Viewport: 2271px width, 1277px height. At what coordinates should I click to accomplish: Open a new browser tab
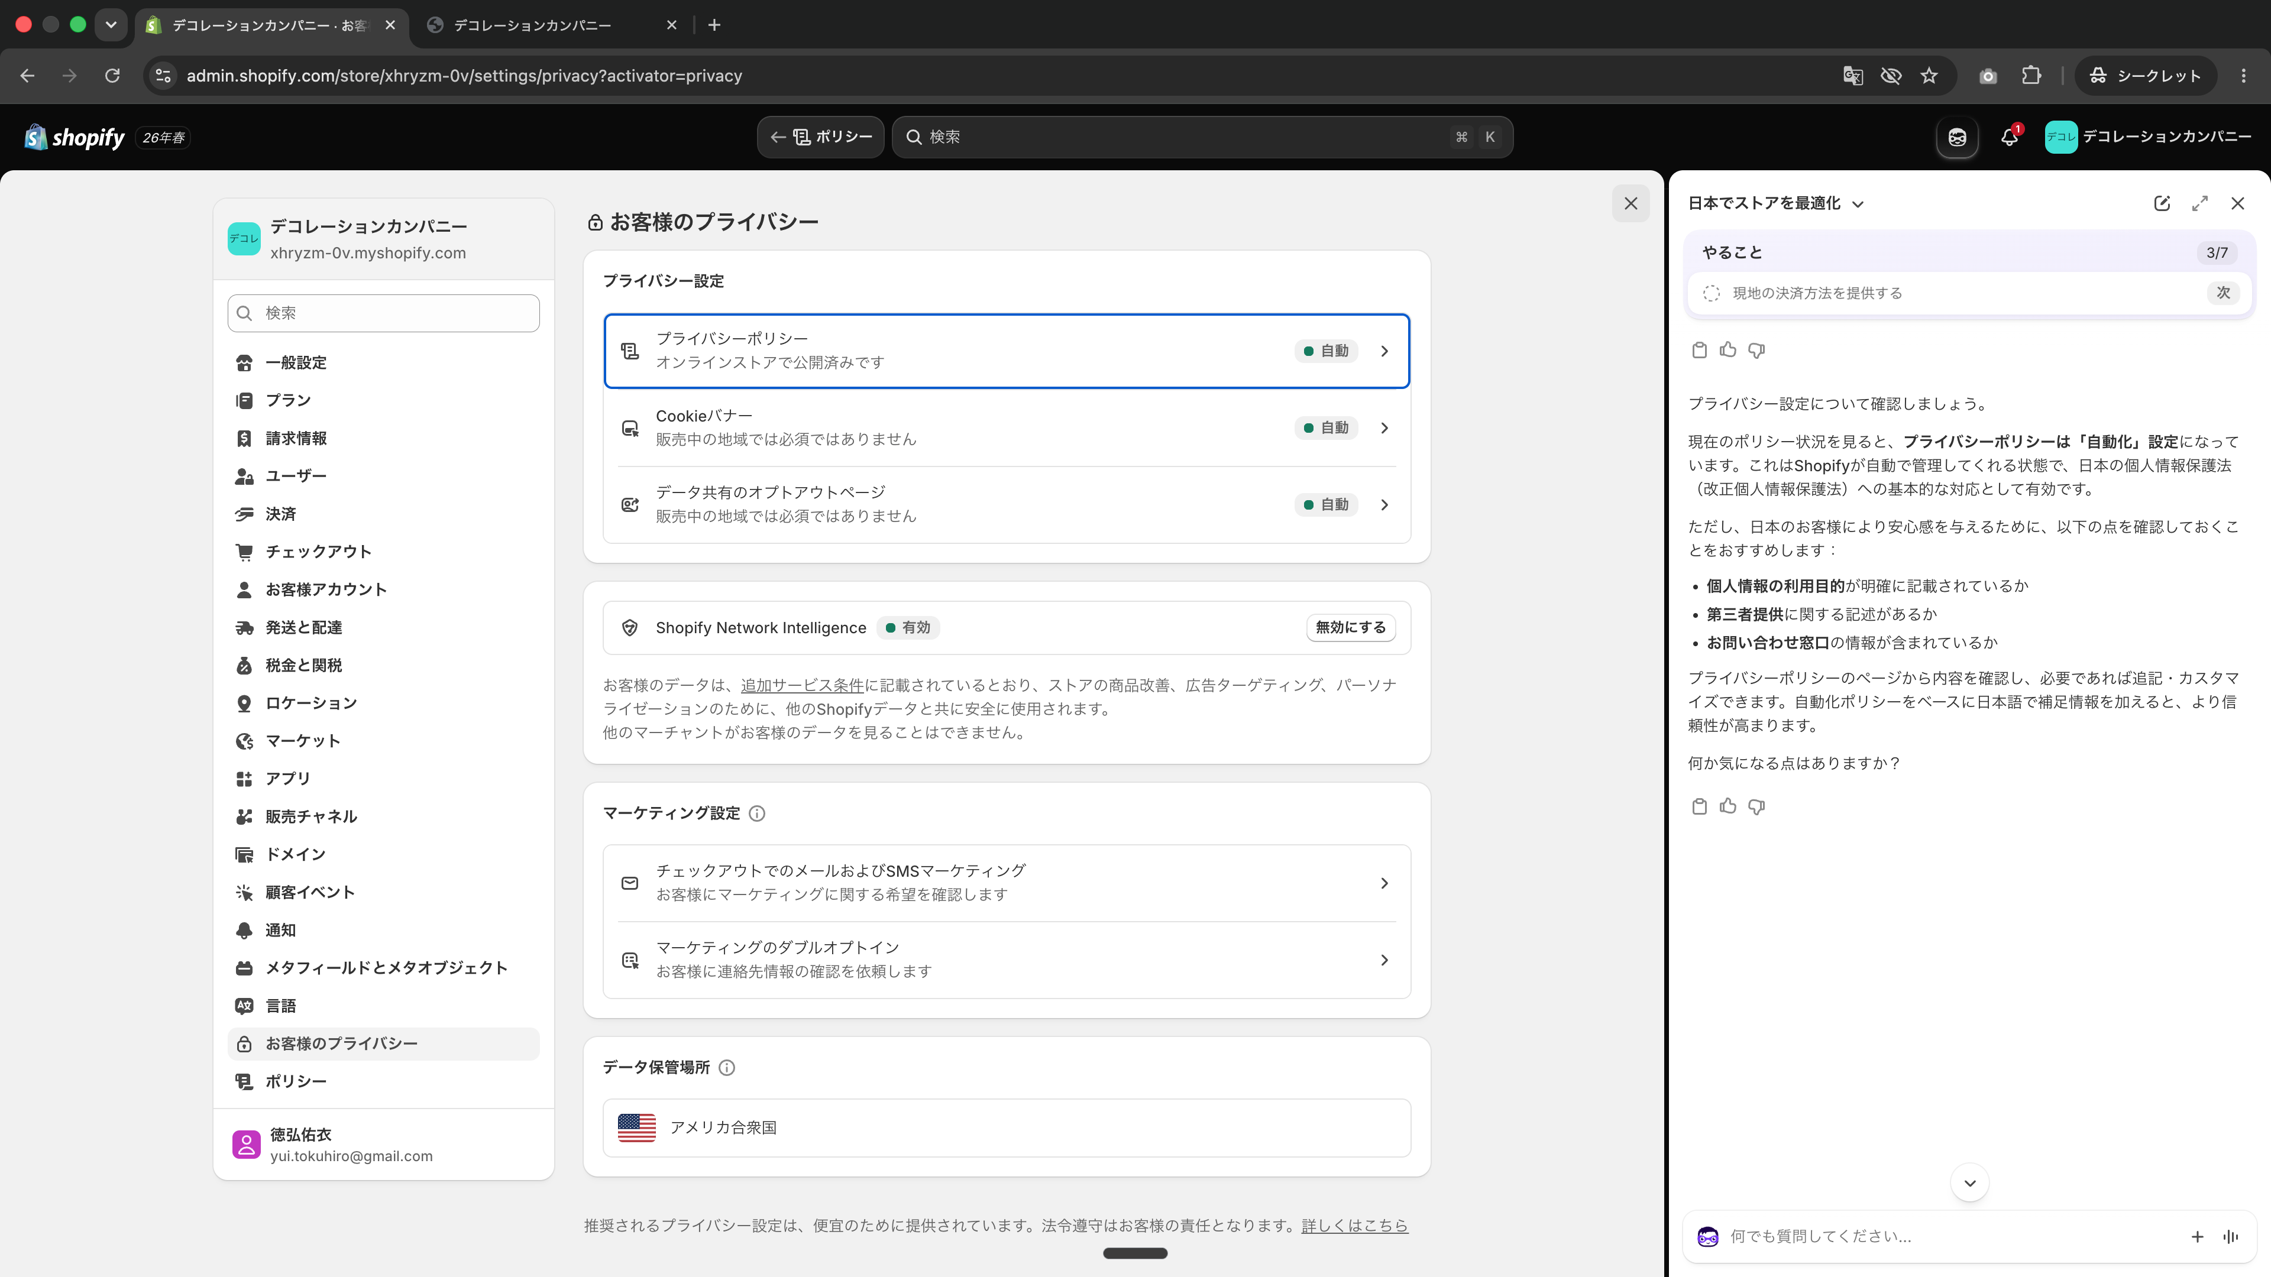point(714,25)
